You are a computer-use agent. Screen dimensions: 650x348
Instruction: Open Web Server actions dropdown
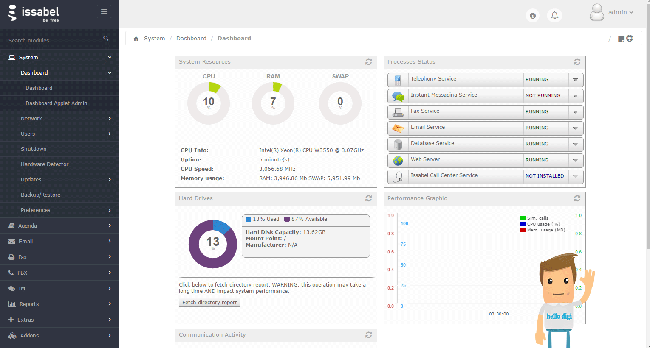coord(576,160)
